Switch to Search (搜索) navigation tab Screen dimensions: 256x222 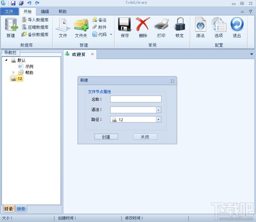21,209
